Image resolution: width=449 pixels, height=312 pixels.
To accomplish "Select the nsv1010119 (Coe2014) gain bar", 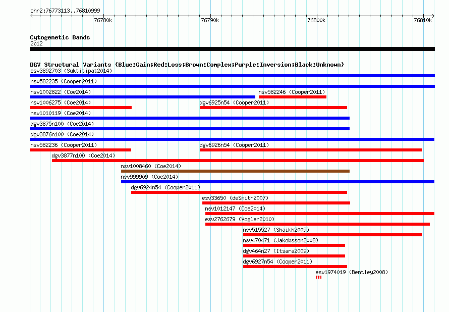I will tap(190, 118).
